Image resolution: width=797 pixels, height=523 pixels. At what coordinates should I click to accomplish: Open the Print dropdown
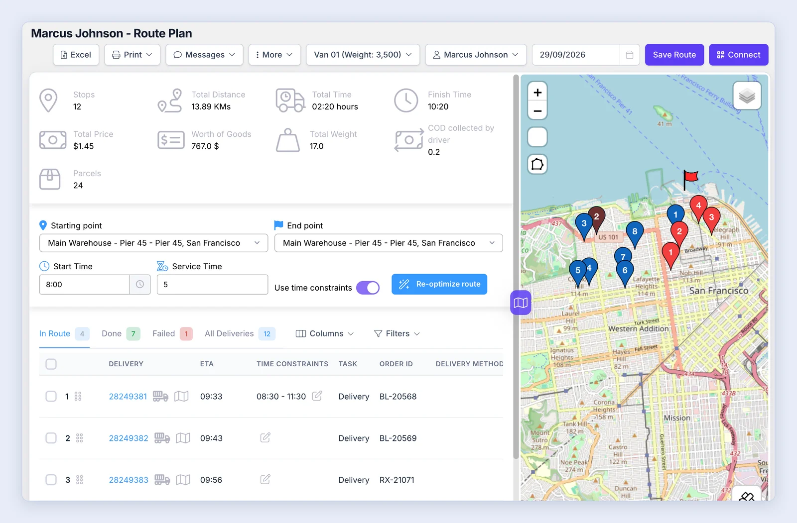pos(132,55)
